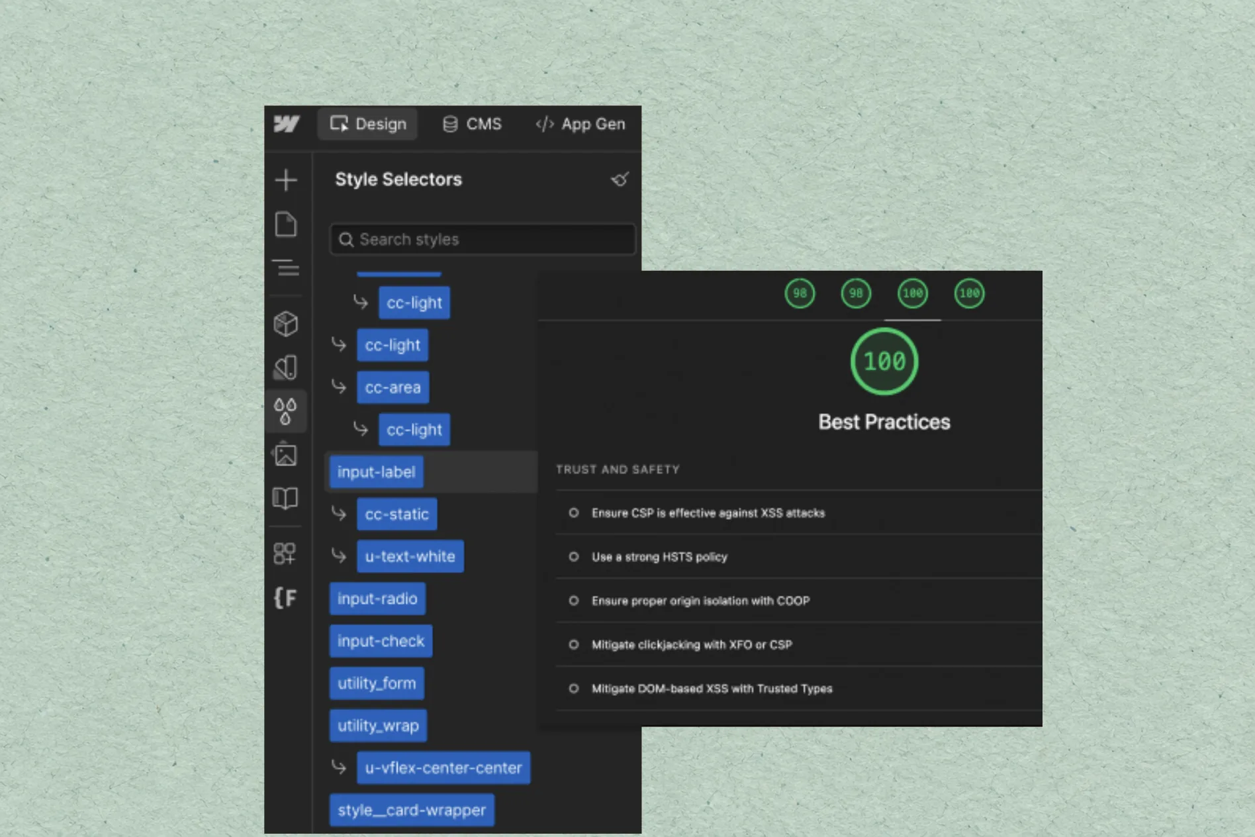The image size is (1255, 837).
Task: Select the utility_form style chip
Action: click(377, 683)
